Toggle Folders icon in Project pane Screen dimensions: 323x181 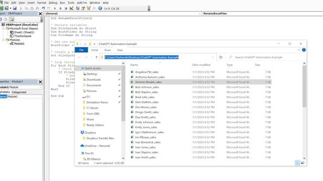[x=12, y=19]
